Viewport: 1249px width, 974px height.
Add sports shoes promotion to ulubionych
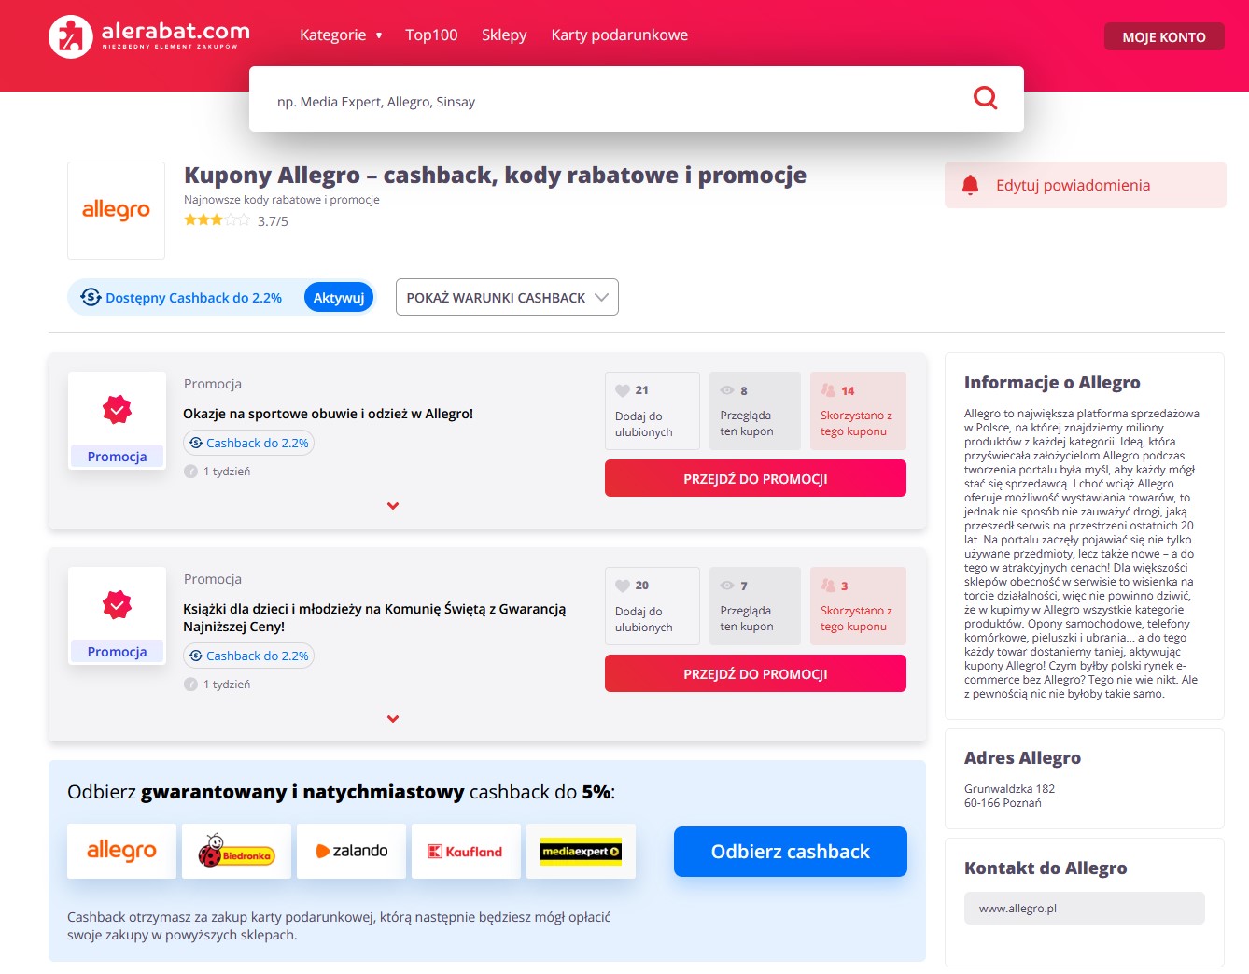click(653, 411)
